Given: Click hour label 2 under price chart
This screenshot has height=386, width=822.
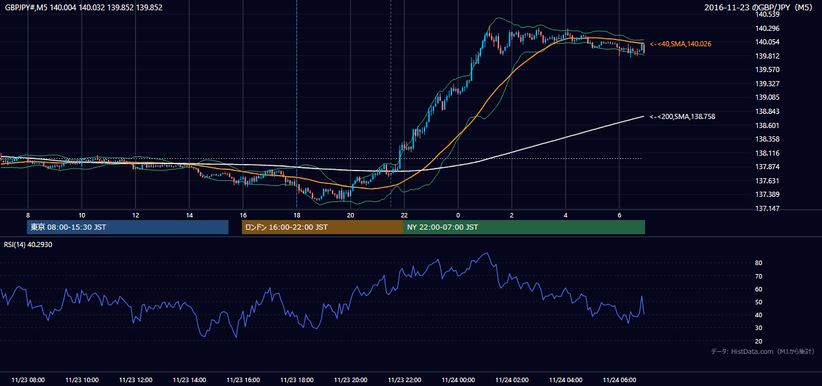Looking at the screenshot, I should pos(511,215).
